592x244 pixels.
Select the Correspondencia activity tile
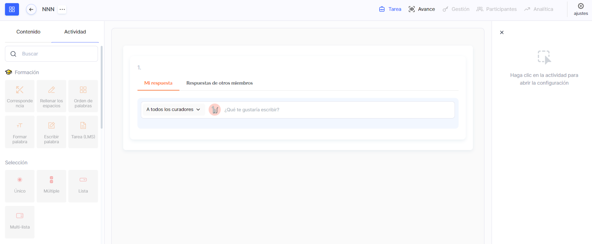(20, 96)
